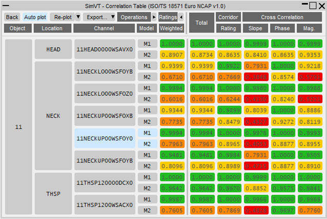Screen dimensions: 327x219
Task: Click red slope value 0.3848
Action: click(256, 77)
